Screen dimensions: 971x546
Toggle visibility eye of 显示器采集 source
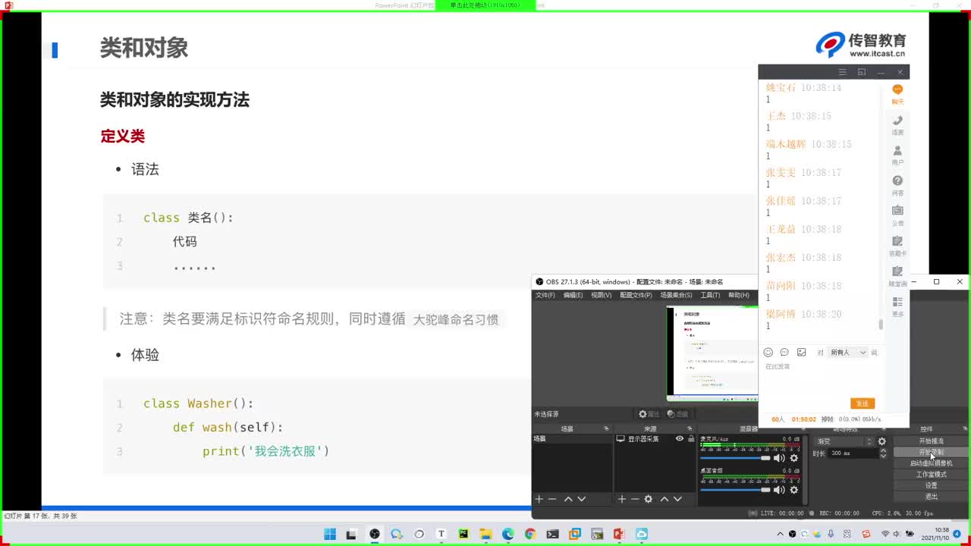tap(680, 438)
